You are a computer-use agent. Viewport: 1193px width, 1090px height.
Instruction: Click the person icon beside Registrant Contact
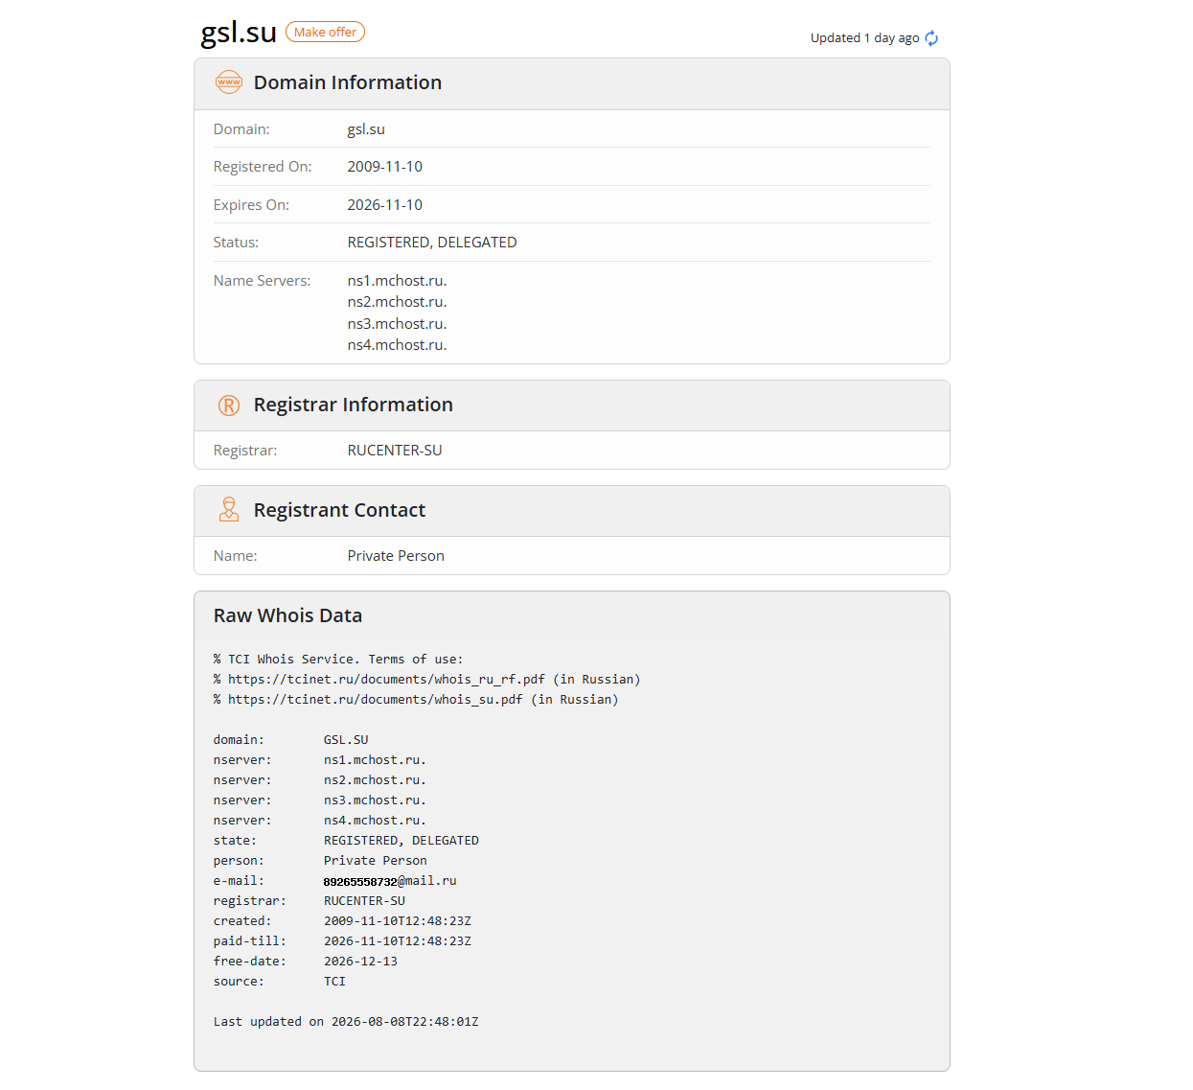point(229,510)
